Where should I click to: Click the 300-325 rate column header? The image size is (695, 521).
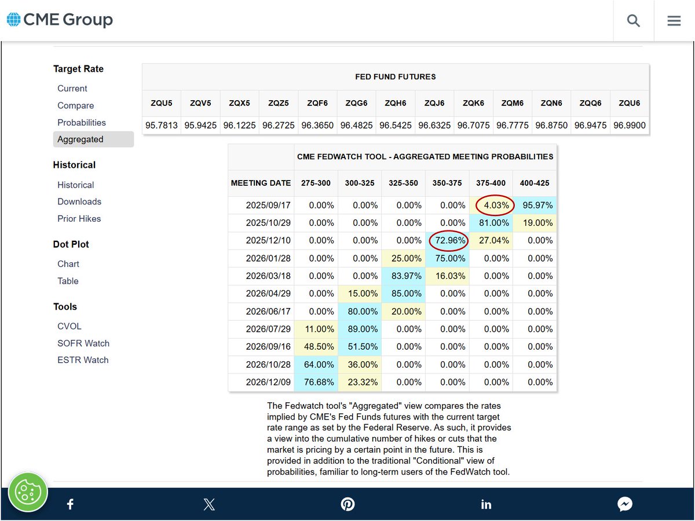pos(360,183)
